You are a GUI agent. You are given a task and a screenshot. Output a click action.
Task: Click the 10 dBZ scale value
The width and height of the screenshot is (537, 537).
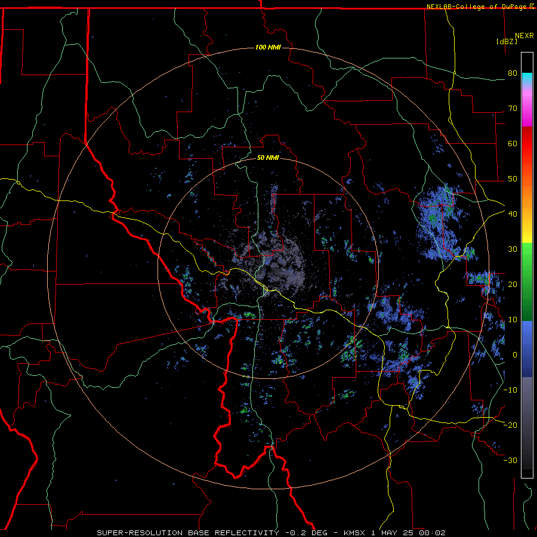point(513,320)
